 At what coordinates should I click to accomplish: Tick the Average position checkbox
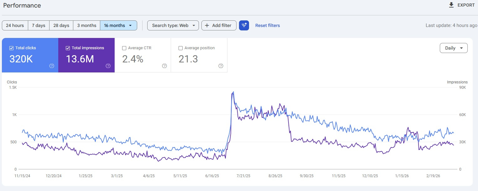pos(181,48)
